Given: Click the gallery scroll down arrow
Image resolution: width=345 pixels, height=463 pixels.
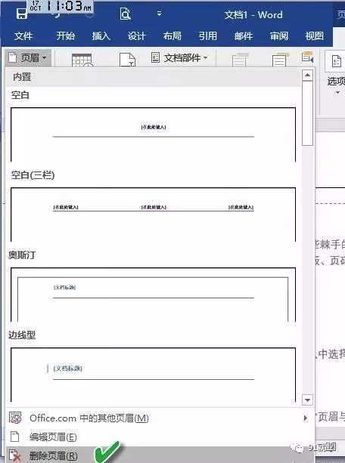Looking at the screenshot, I should 307,400.
